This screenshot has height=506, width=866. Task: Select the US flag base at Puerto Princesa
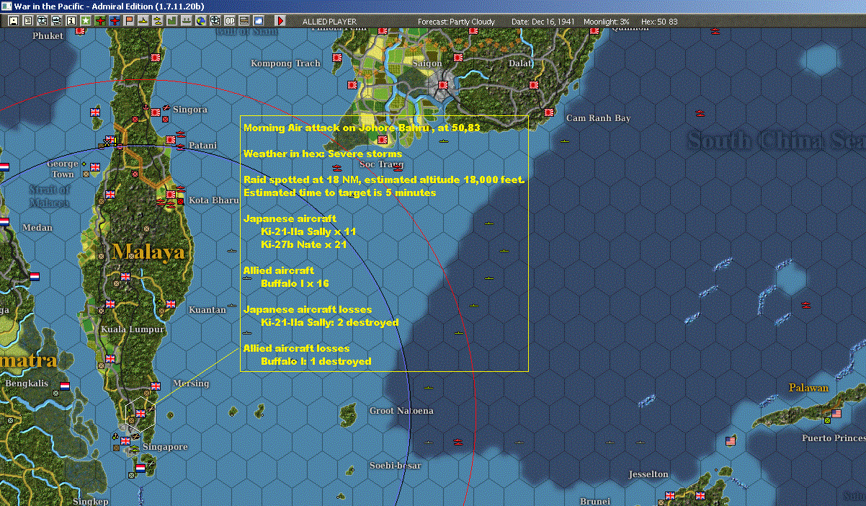836,414
